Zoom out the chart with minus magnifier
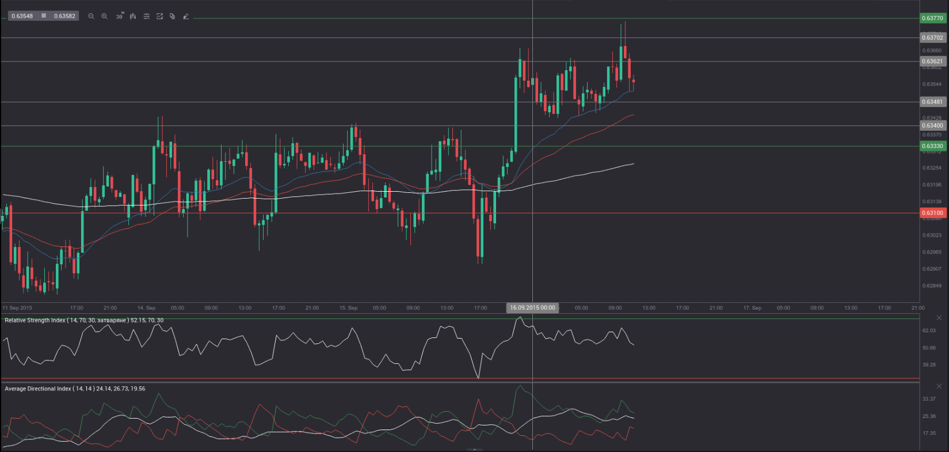The height and width of the screenshot is (452, 949). pyautogui.click(x=91, y=16)
